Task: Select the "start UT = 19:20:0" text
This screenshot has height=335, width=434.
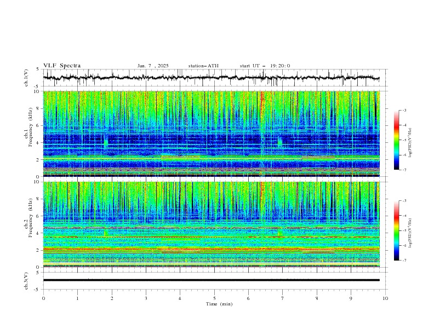Action: [265, 66]
